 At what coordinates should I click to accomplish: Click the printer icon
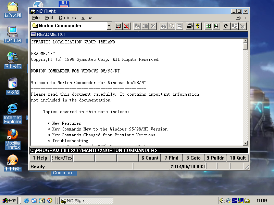click(190, 26)
